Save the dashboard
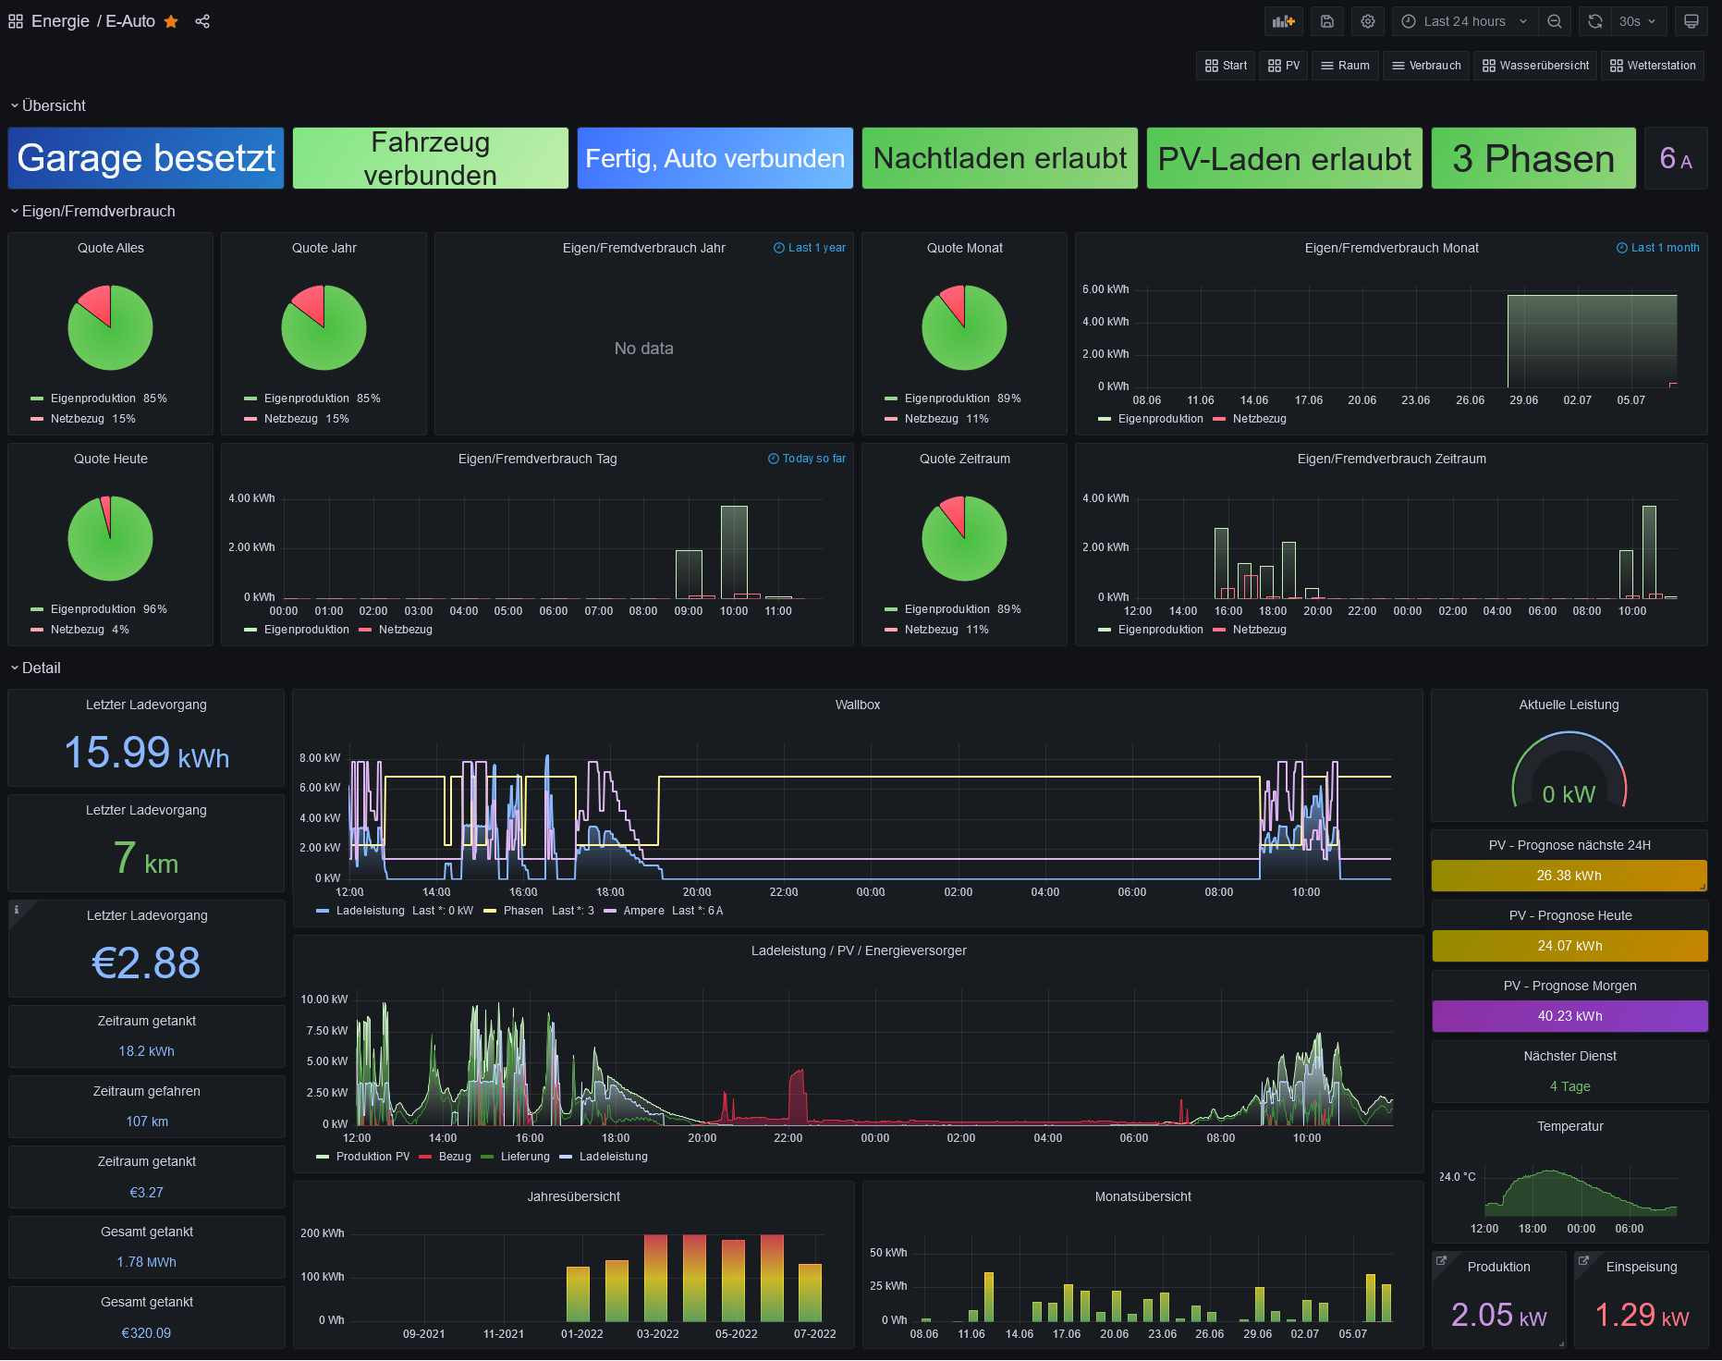 (x=1327, y=21)
